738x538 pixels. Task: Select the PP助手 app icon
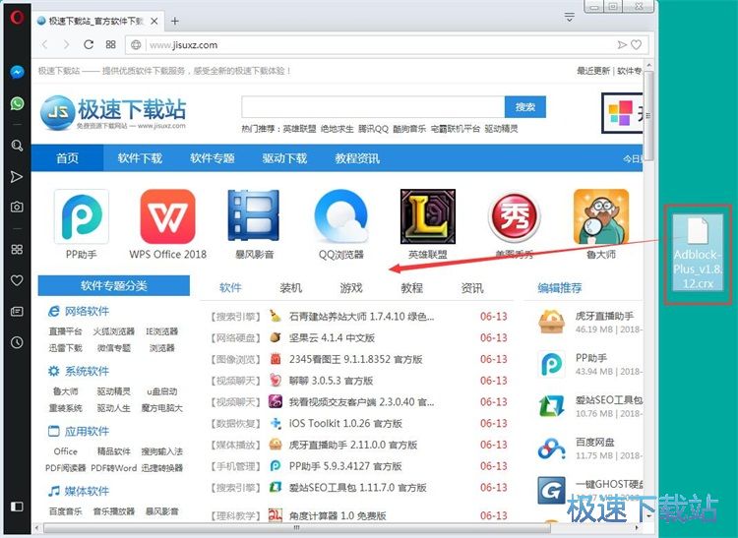[x=82, y=216]
